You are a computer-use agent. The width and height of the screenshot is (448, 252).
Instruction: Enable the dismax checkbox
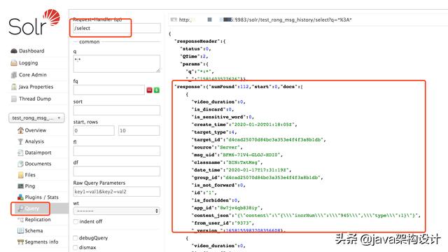76,247
